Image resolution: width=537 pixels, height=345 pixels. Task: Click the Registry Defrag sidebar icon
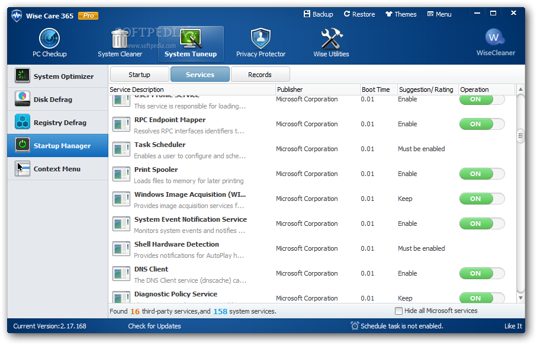[22, 123]
